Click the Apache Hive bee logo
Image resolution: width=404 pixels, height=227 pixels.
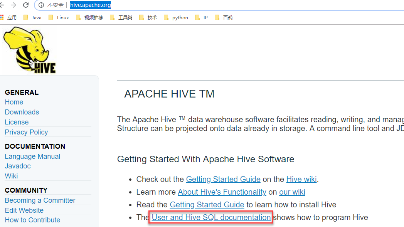click(29, 49)
